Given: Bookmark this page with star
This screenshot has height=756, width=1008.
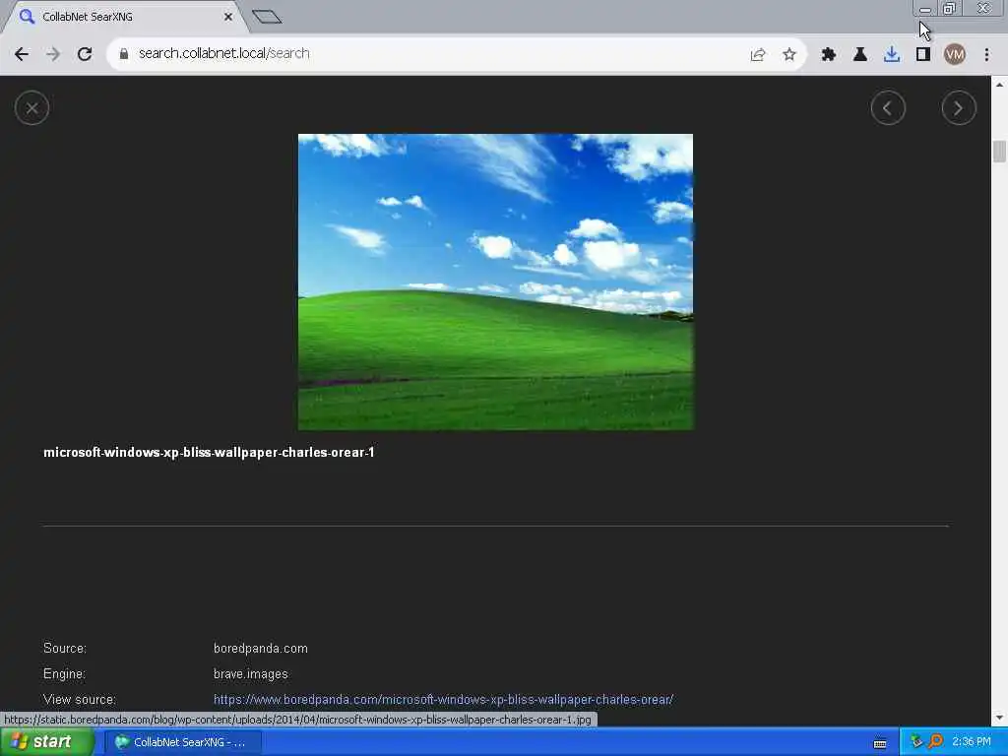Looking at the screenshot, I should pyautogui.click(x=789, y=55).
